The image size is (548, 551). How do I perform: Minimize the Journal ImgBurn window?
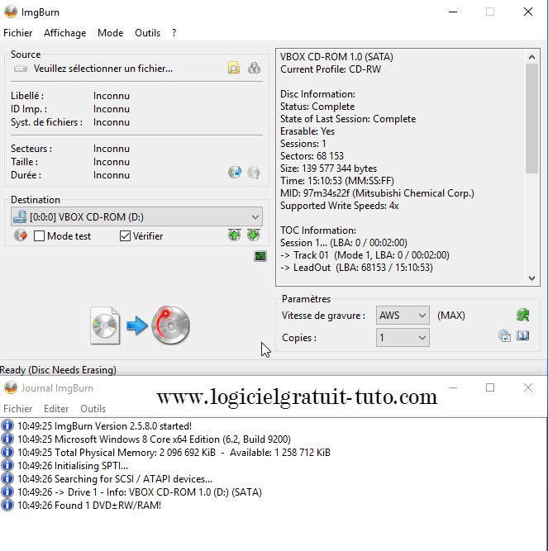point(453,387)
